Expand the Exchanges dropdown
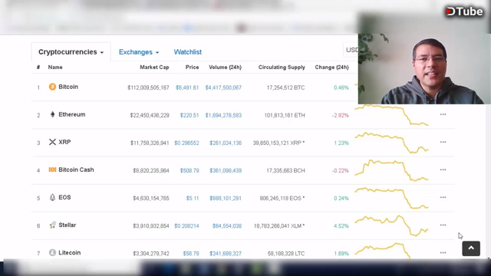Viewport: 491px width, 276px height. (x=139, y=52)
